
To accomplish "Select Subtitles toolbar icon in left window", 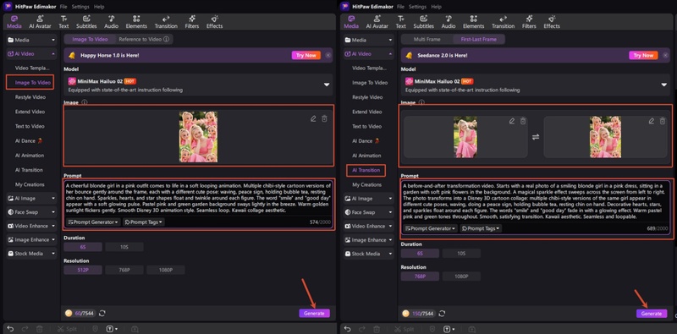I will click(x=86, y=22).
